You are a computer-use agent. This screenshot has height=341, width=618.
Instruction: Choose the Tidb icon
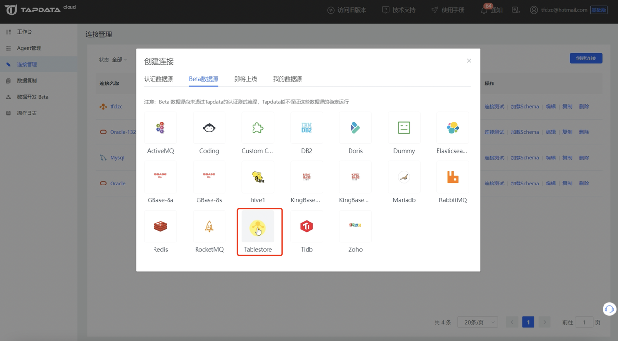[307, 226]
